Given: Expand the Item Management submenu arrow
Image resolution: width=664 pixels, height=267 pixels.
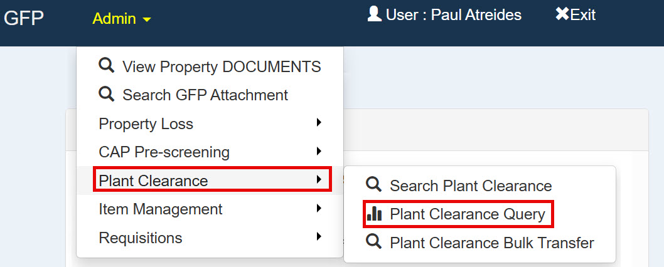Looking at the screenshot, I should coord(319,208).
